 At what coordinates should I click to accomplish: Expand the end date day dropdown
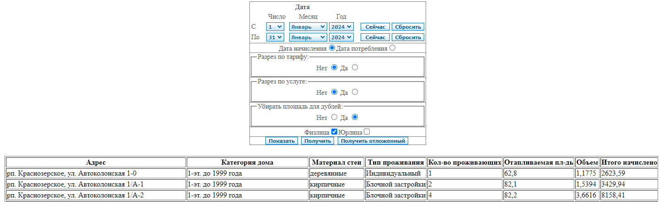(275, 37)
